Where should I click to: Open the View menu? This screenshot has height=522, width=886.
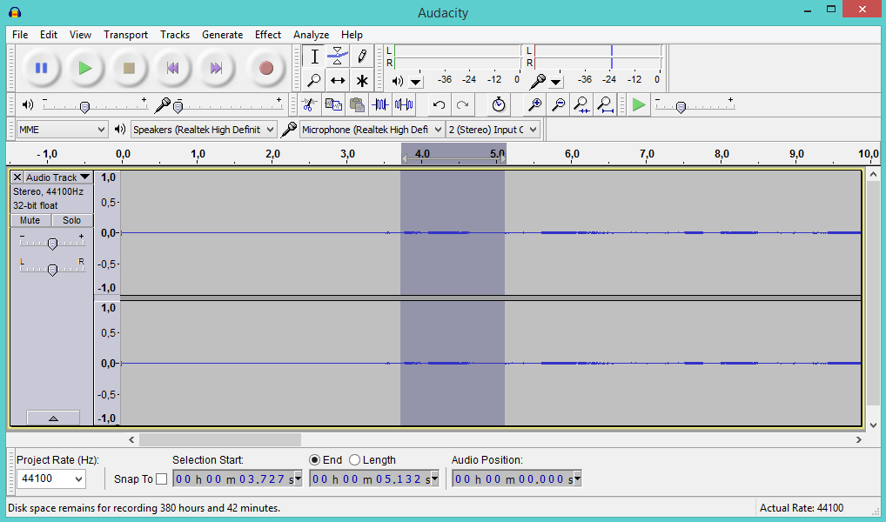coord(80,35)
